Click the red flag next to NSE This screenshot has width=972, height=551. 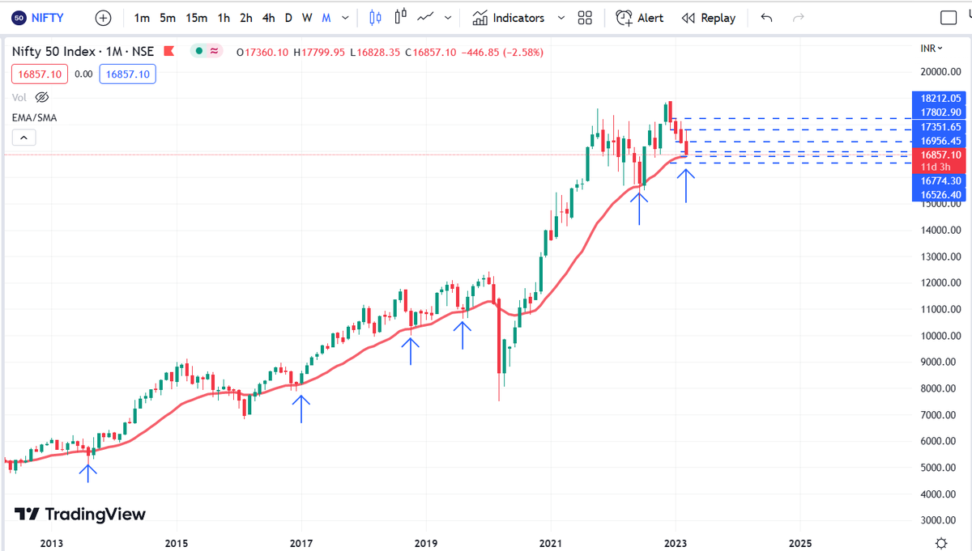pyautogui.click(x=169, y=52)
